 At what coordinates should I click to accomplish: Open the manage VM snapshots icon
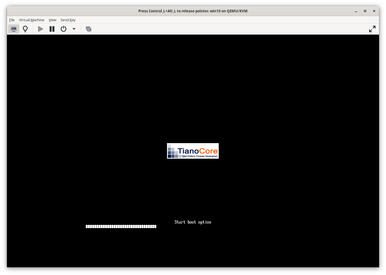[x=88, y=29]
